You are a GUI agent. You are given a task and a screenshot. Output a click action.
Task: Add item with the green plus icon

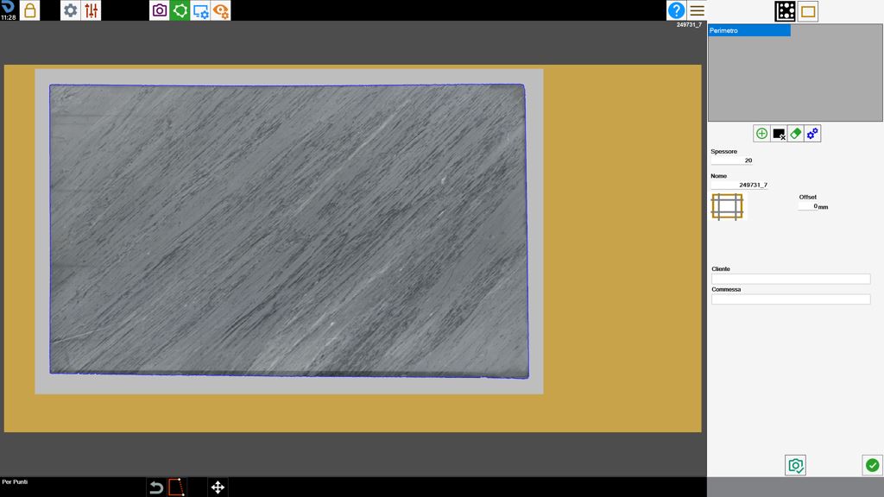point(761,134)
